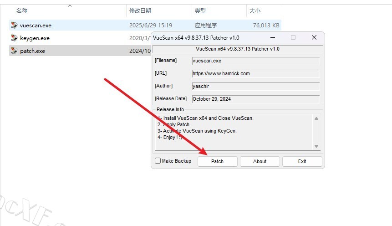This screenshot has width=392, height=226.
Task: Sort files by 修改日期 column header
Action: pyautogui.click(x=140, y=11)
